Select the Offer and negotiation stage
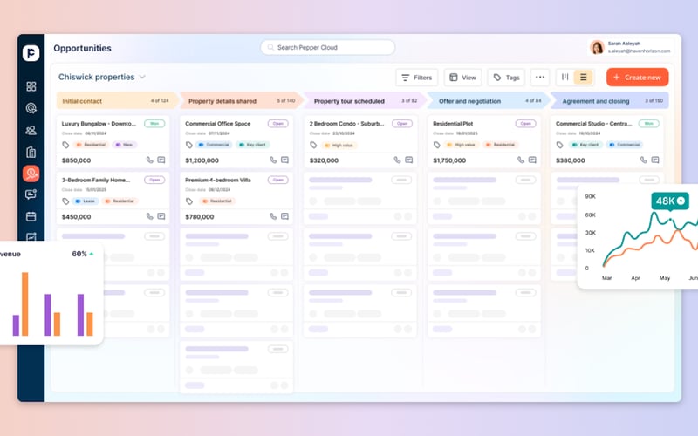Image resolution: width=698 pixels, height=436 pixels. 489,101
